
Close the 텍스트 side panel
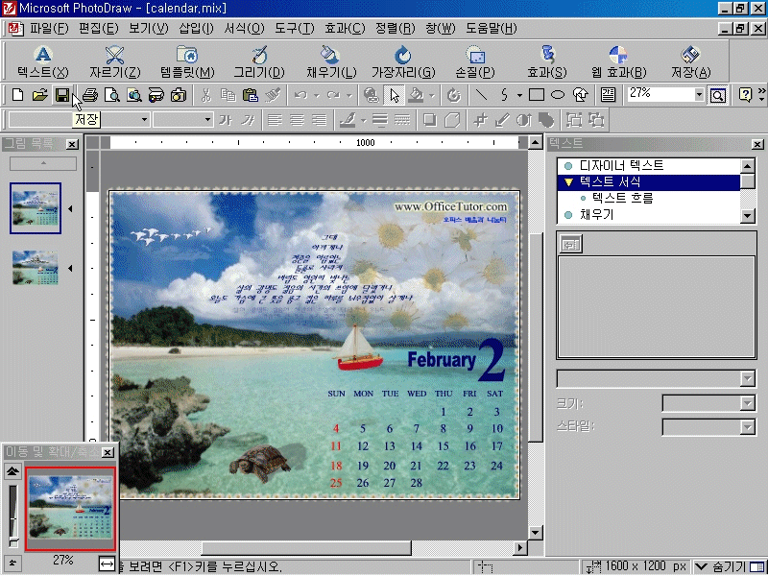tap(757, 144)
